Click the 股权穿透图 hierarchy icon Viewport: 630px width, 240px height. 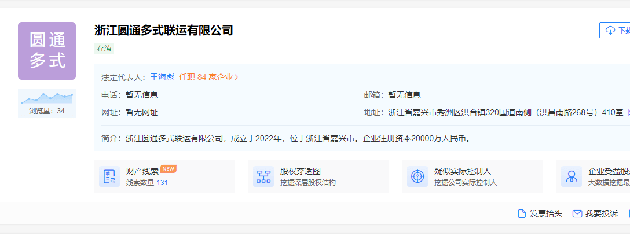click(x=263, y=176)
